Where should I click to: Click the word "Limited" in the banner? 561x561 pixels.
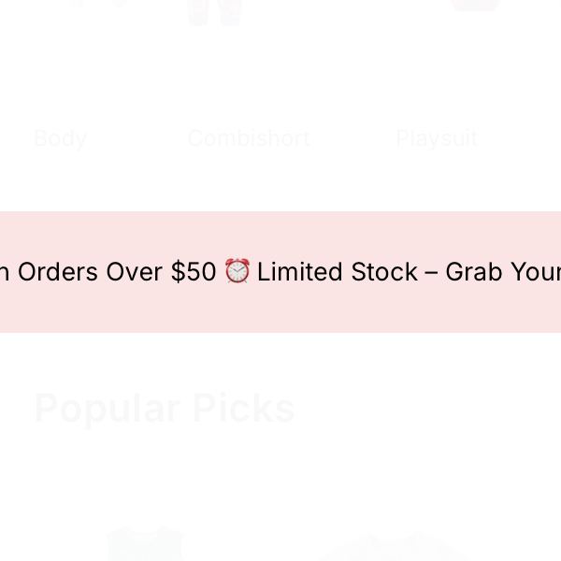pyautogui.click(x=300, y=272)
